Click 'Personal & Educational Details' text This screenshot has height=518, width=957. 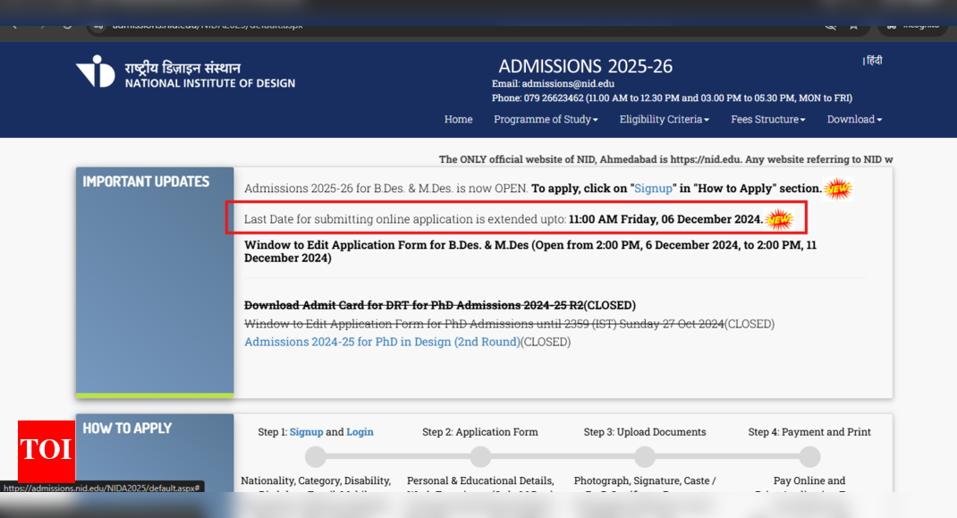[x=480, y=480]
